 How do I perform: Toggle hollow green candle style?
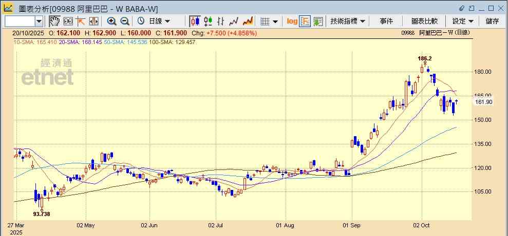[208, 21]
